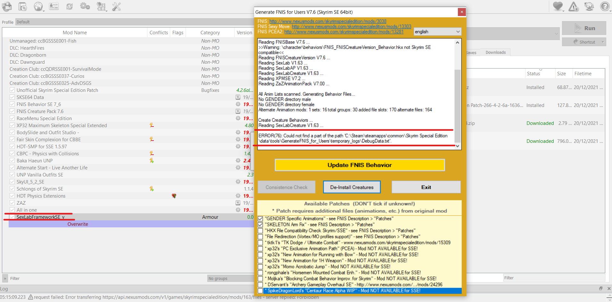Sort mod list by Category column header
The width and height of the screenshot is (612, 302).
210,33
